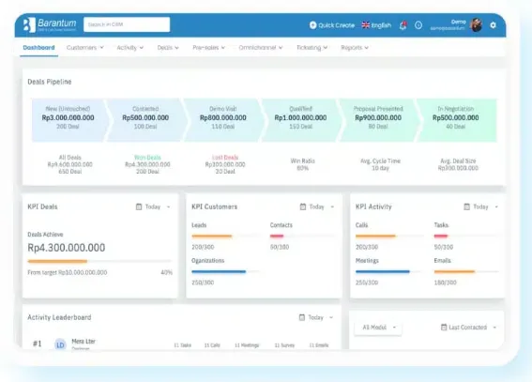Expand the Reports menu

(355, 48)
